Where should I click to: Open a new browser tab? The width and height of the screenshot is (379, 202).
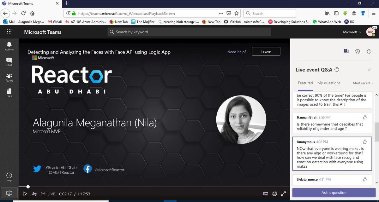point(67,3)
